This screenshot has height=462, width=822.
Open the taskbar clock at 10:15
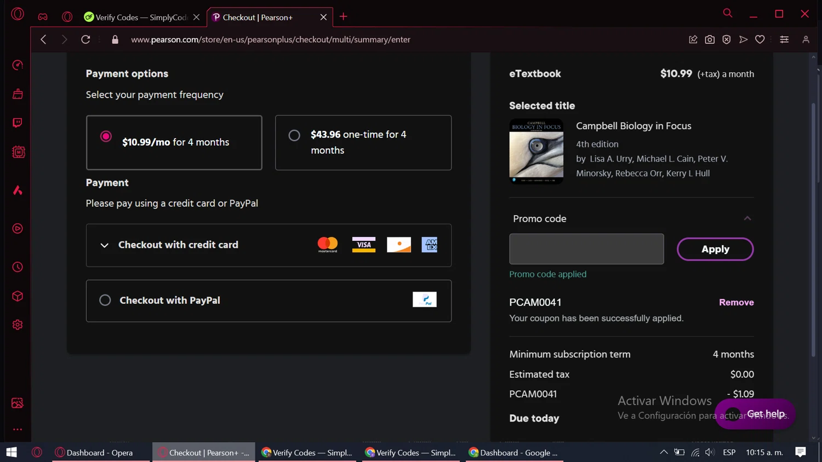(x=764, y=452)
